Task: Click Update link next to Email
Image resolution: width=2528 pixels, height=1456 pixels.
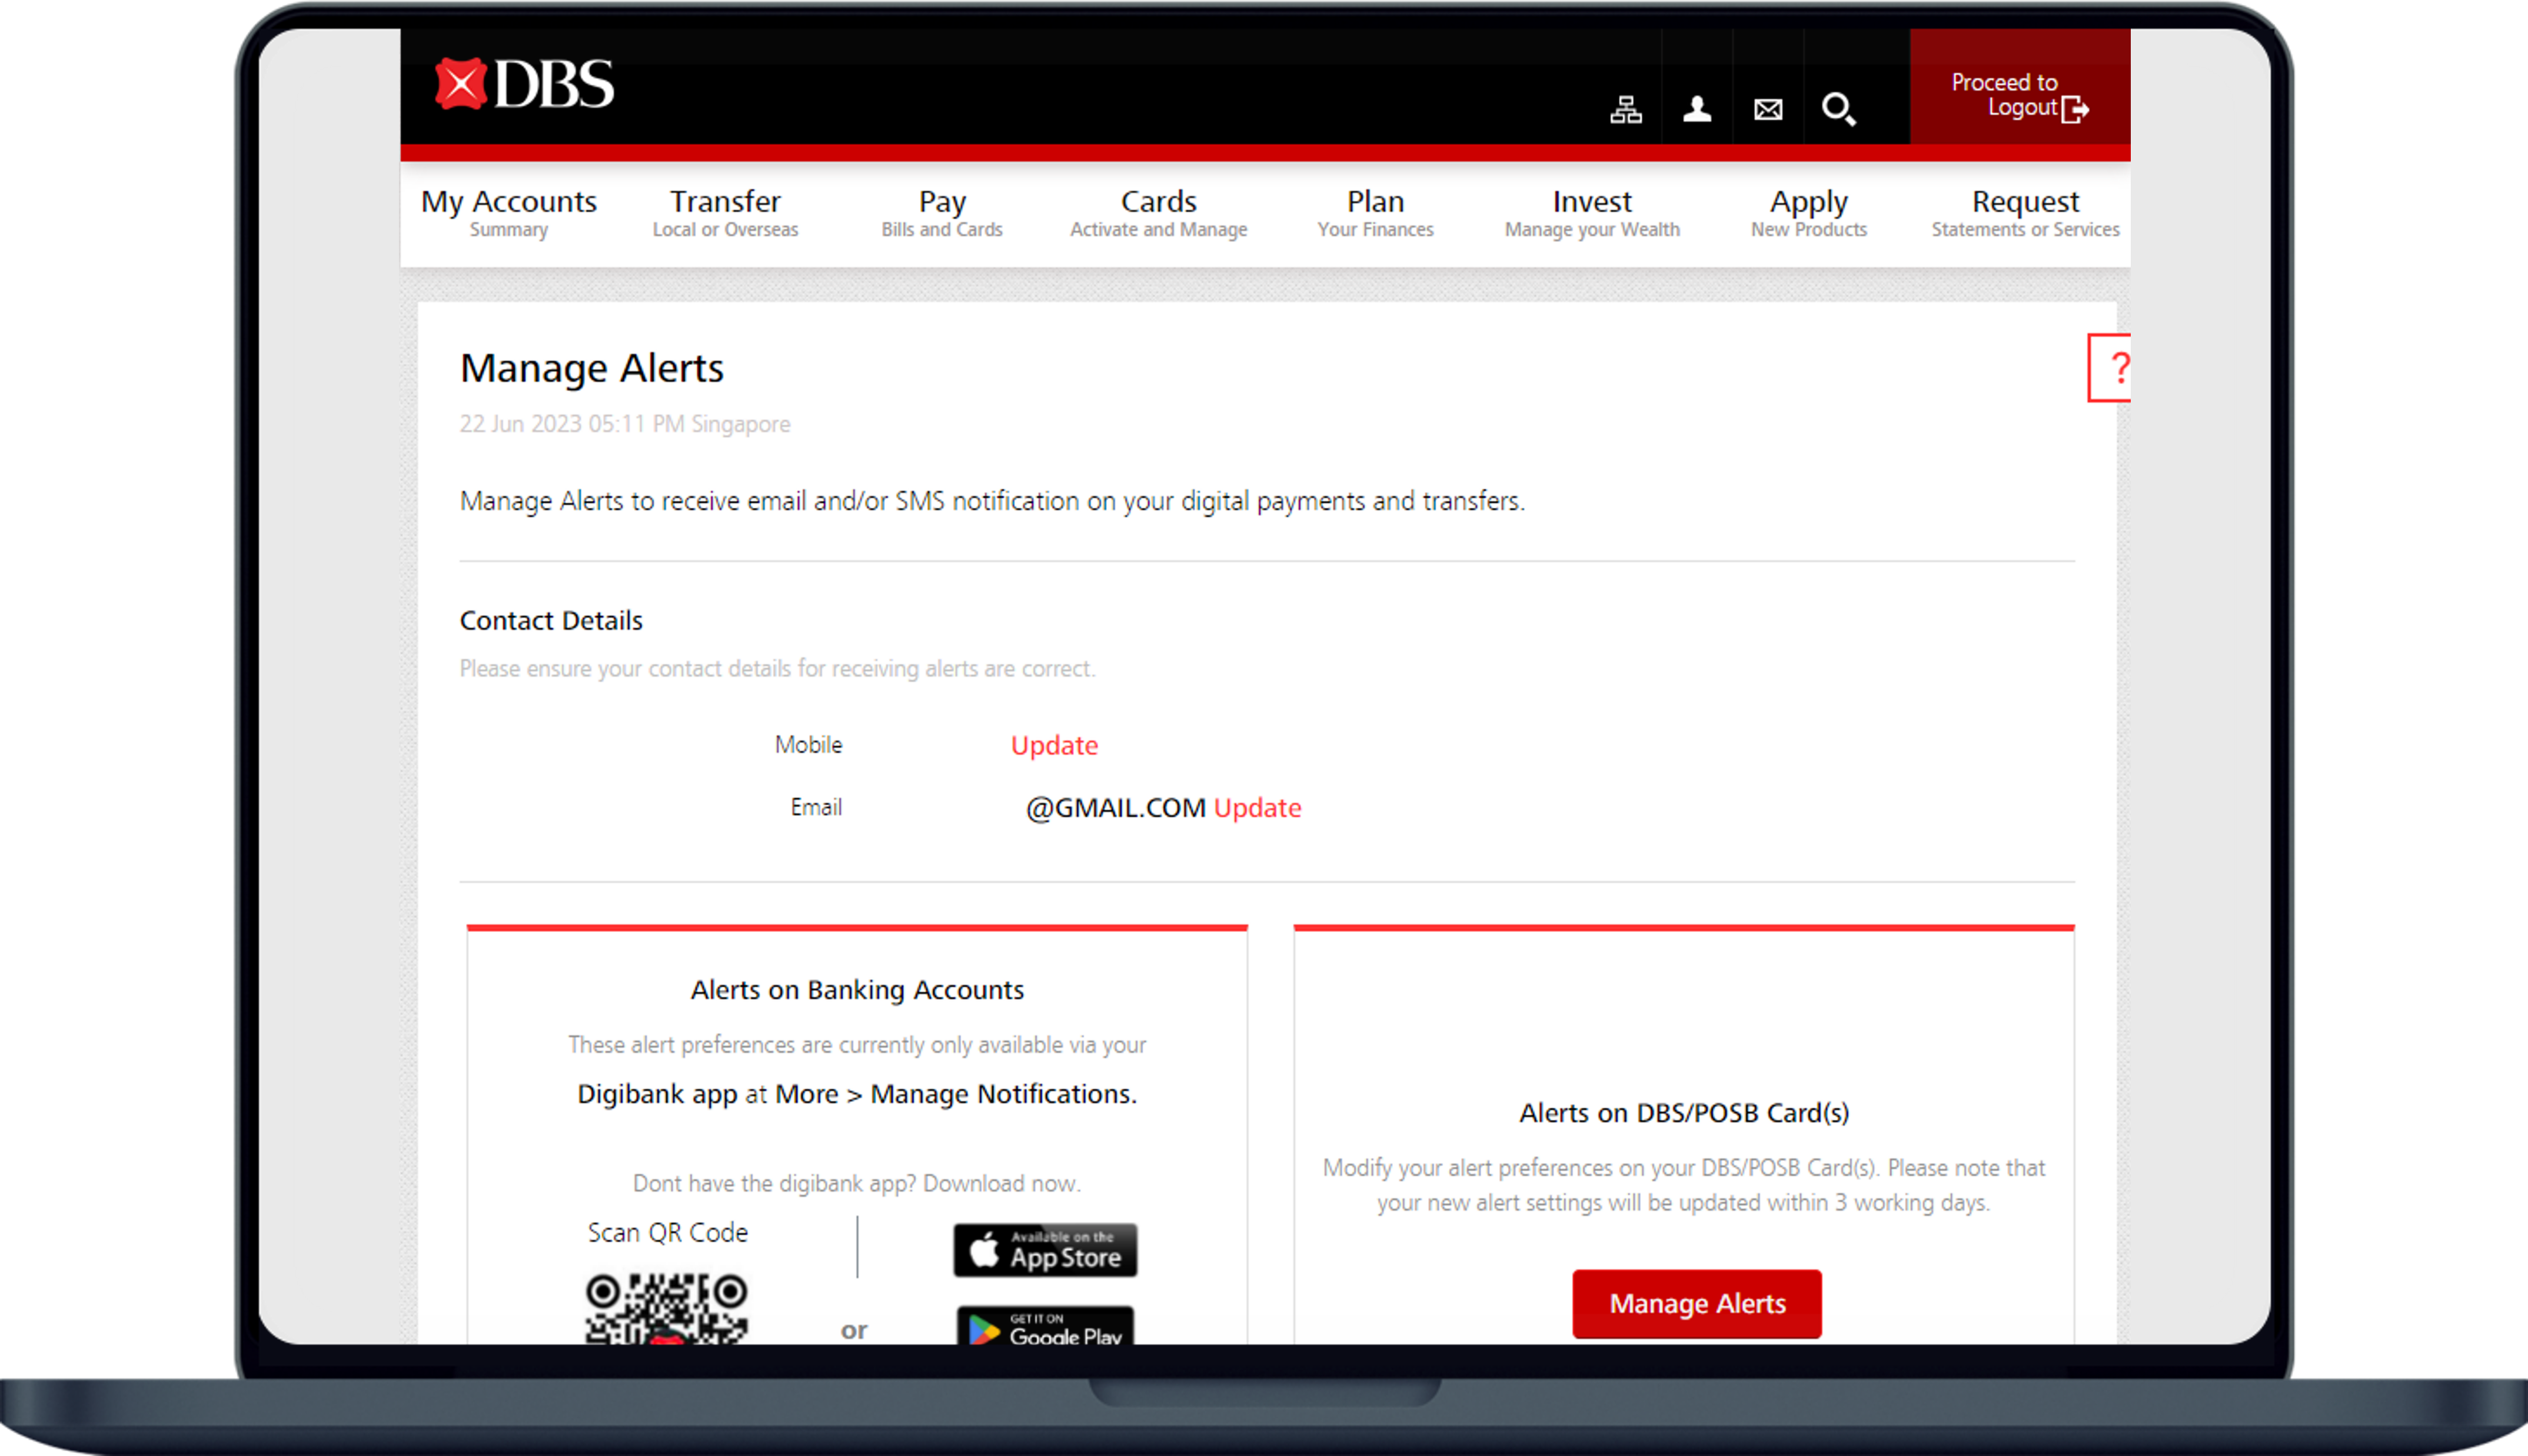Action: tap(1257, 808)
